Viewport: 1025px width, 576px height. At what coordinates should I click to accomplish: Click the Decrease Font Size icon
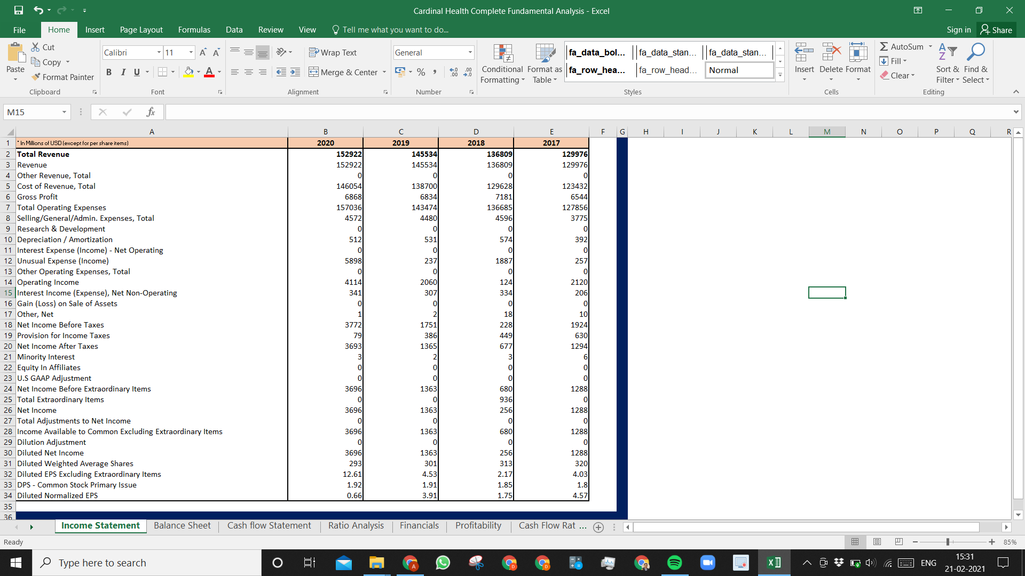pos(216,52)
